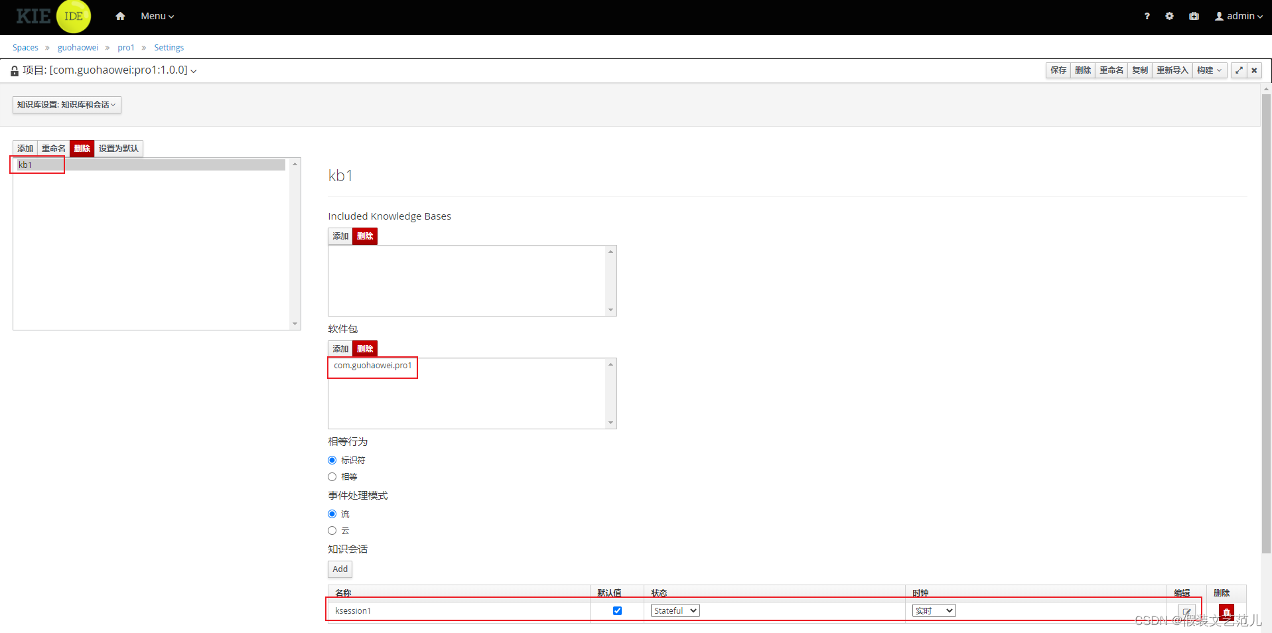The image size is (1272, 633).
Task: Click ksession1 name cell
Action: coord(459,611)
